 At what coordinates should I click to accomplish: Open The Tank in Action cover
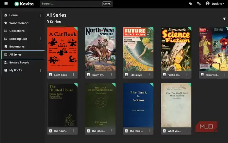pos(138,105)
